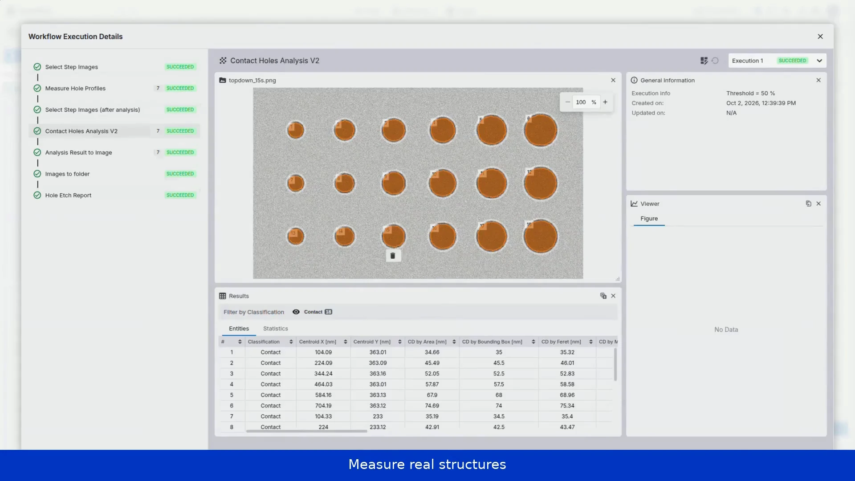The width and height of the screenshot is (855, 481).
Task: Click the Created on date Oct 2, 2026
Action: click(761, 103)
